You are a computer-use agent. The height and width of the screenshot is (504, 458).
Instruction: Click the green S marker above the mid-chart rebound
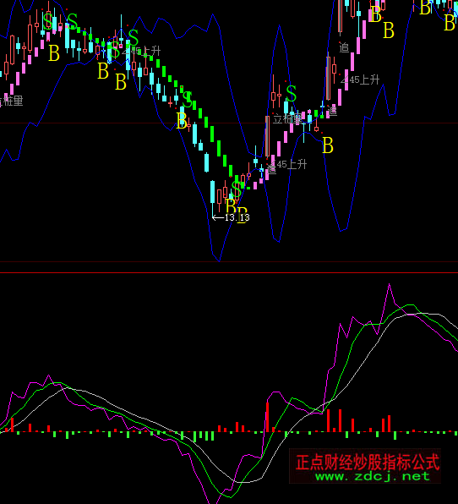(292, 94)
